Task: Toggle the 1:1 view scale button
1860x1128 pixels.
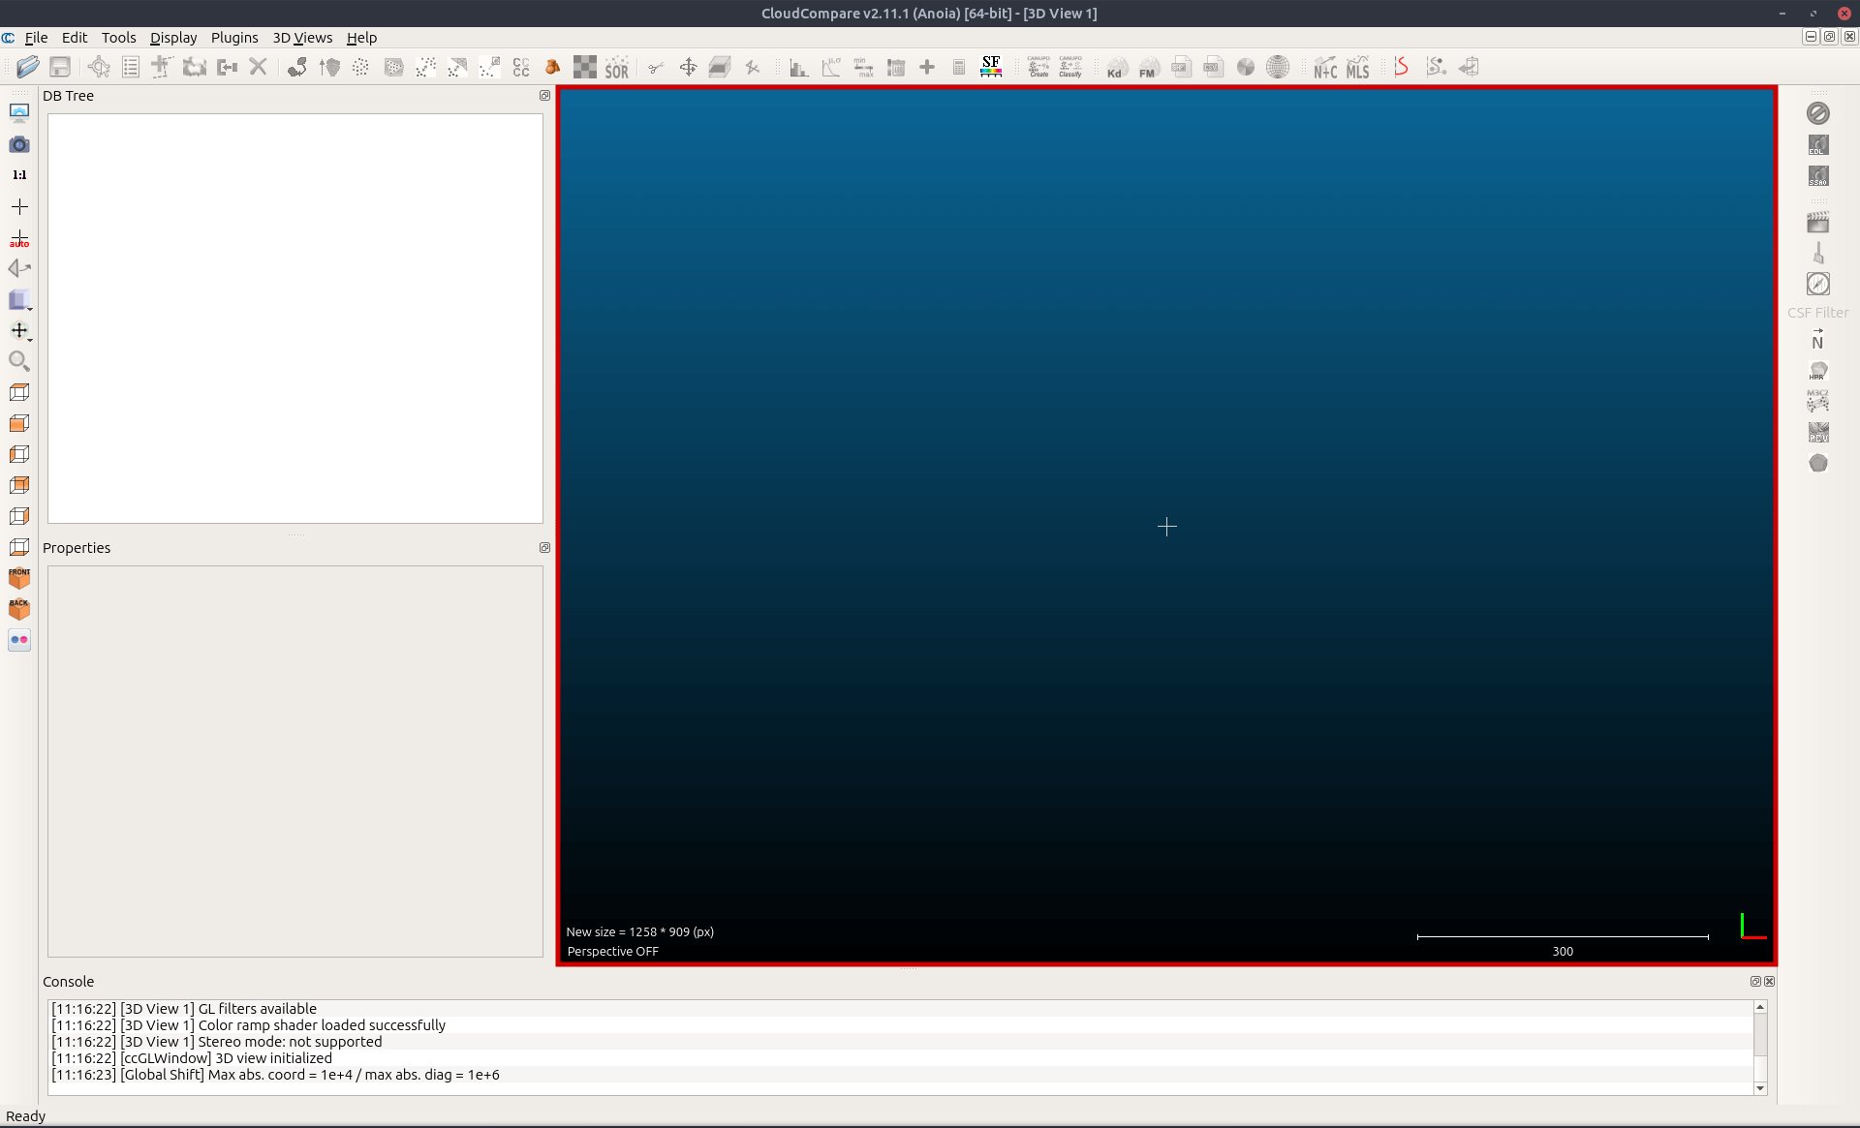Action: pos(19,175)
